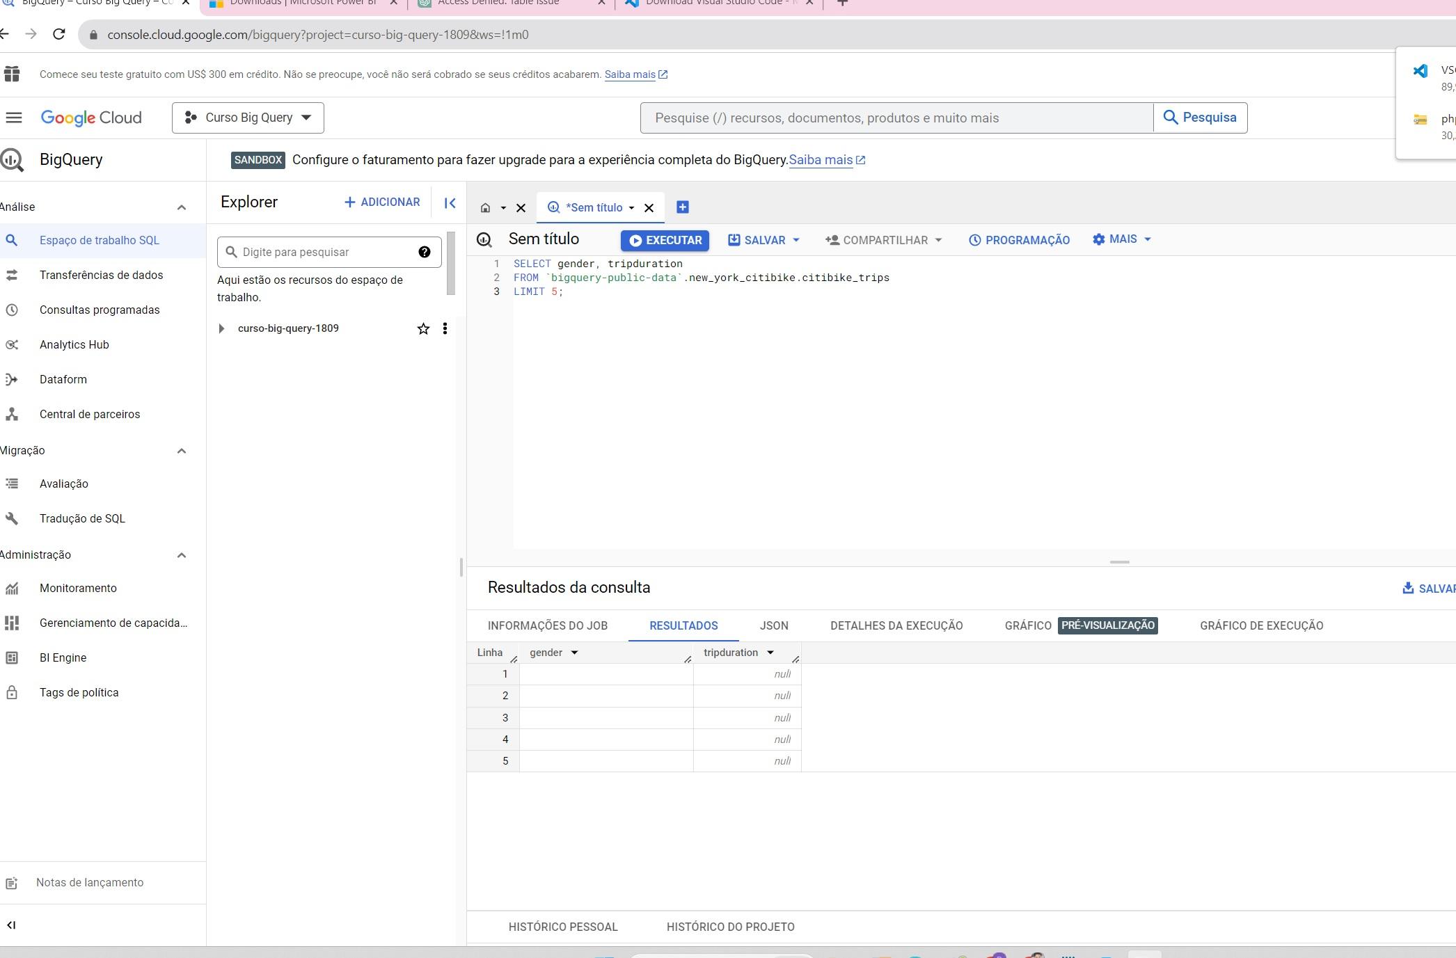Focus the Google Cloud resource search field
1456x958 pixels.
896,118
